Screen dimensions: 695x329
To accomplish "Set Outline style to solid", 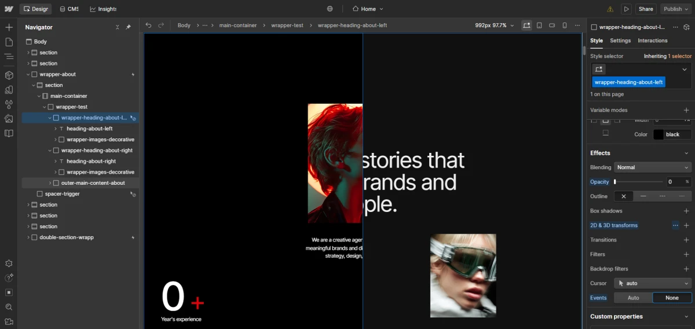I will click(x=643, y=196).
